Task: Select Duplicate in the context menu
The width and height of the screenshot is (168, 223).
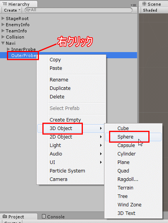Action: coord(60,88)
